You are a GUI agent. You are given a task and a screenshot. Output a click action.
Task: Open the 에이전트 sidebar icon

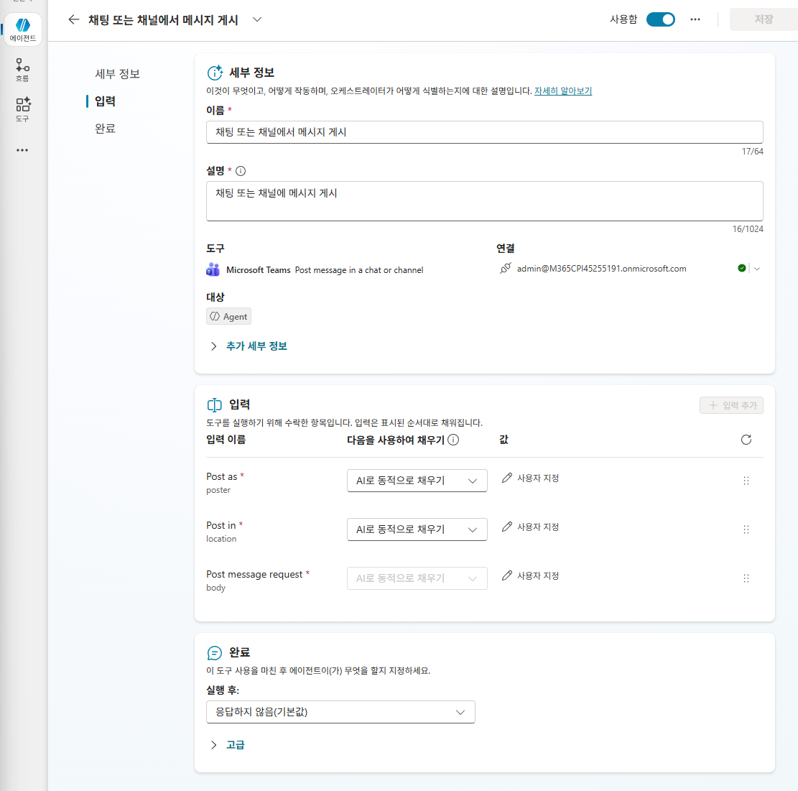click(x=23, y=29)
